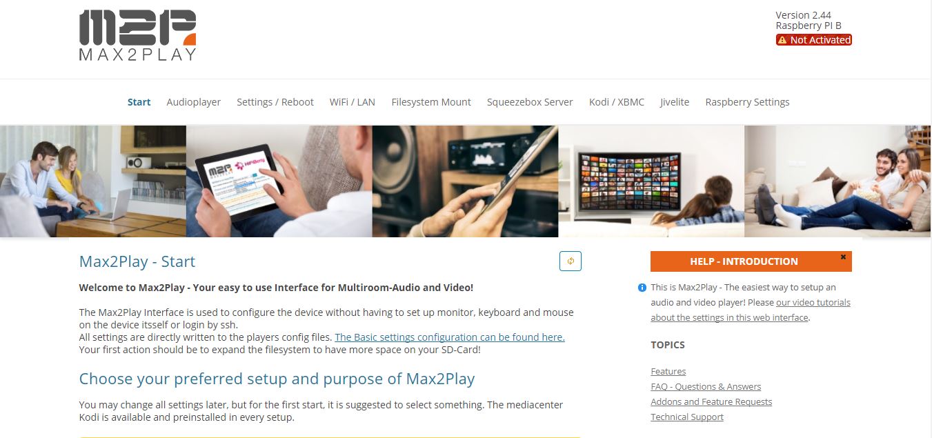Click the blue info icon

[642, 288]
